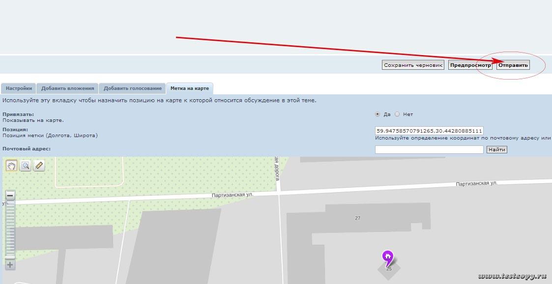Activate the zoom-box magnifier map tool
Viewport: 552px width, 284px height.
click(25, 166)
